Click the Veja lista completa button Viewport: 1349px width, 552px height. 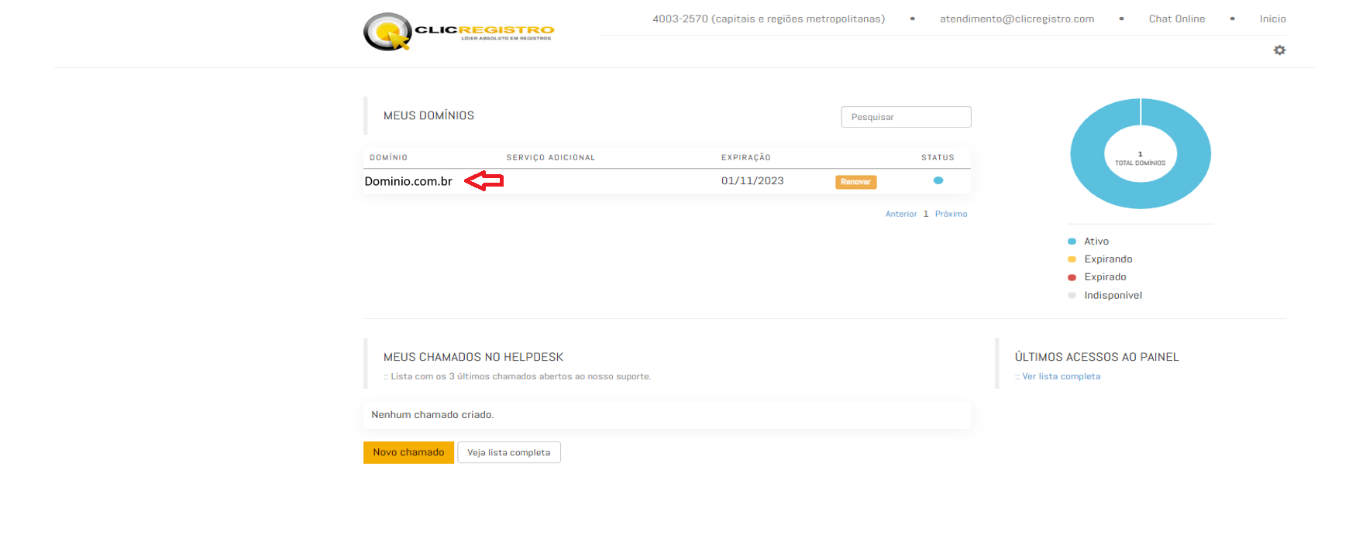[x=508, y=453]
